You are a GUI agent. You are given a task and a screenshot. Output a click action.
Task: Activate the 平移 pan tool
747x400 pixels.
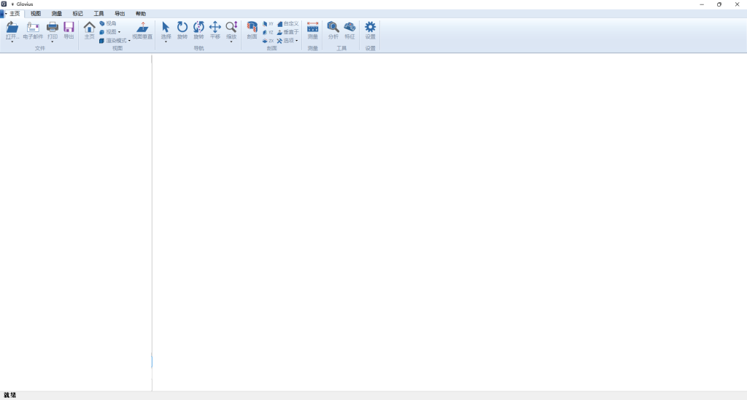tap(215, 27)
